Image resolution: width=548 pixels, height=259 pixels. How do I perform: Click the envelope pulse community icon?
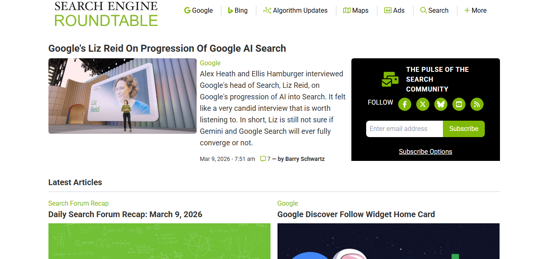tap(390, 79)
